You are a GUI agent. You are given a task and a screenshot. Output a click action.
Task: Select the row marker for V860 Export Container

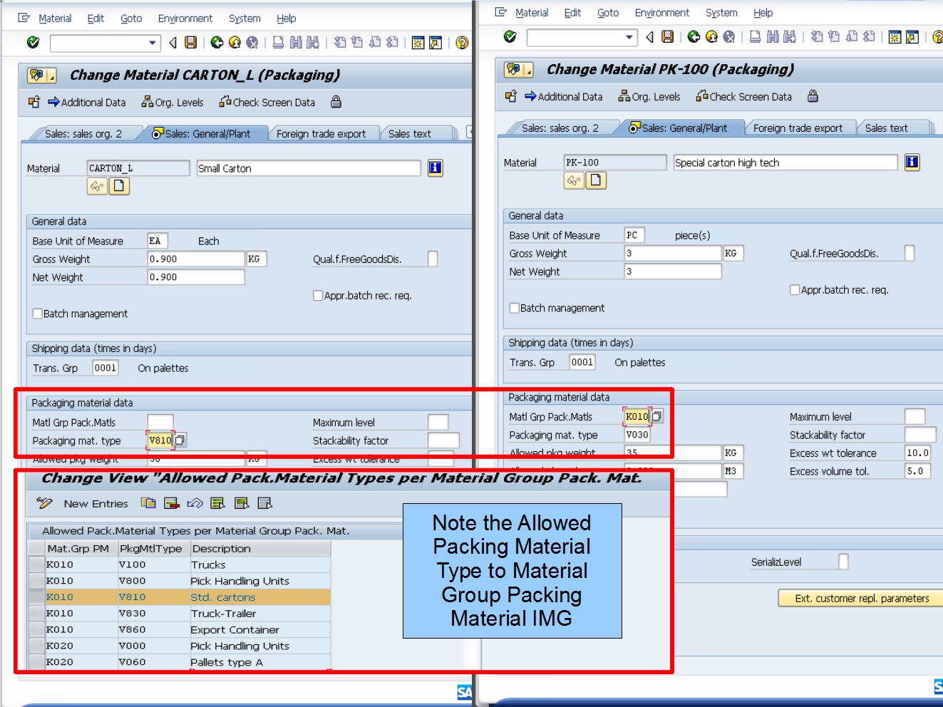(36, 629)
